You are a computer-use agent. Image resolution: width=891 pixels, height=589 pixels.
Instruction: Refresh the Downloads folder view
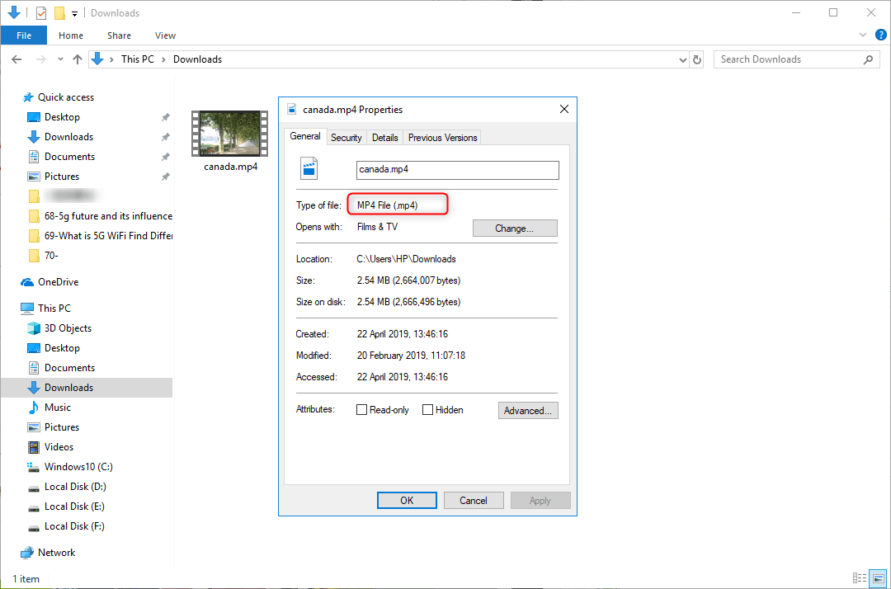pos(697,59)
